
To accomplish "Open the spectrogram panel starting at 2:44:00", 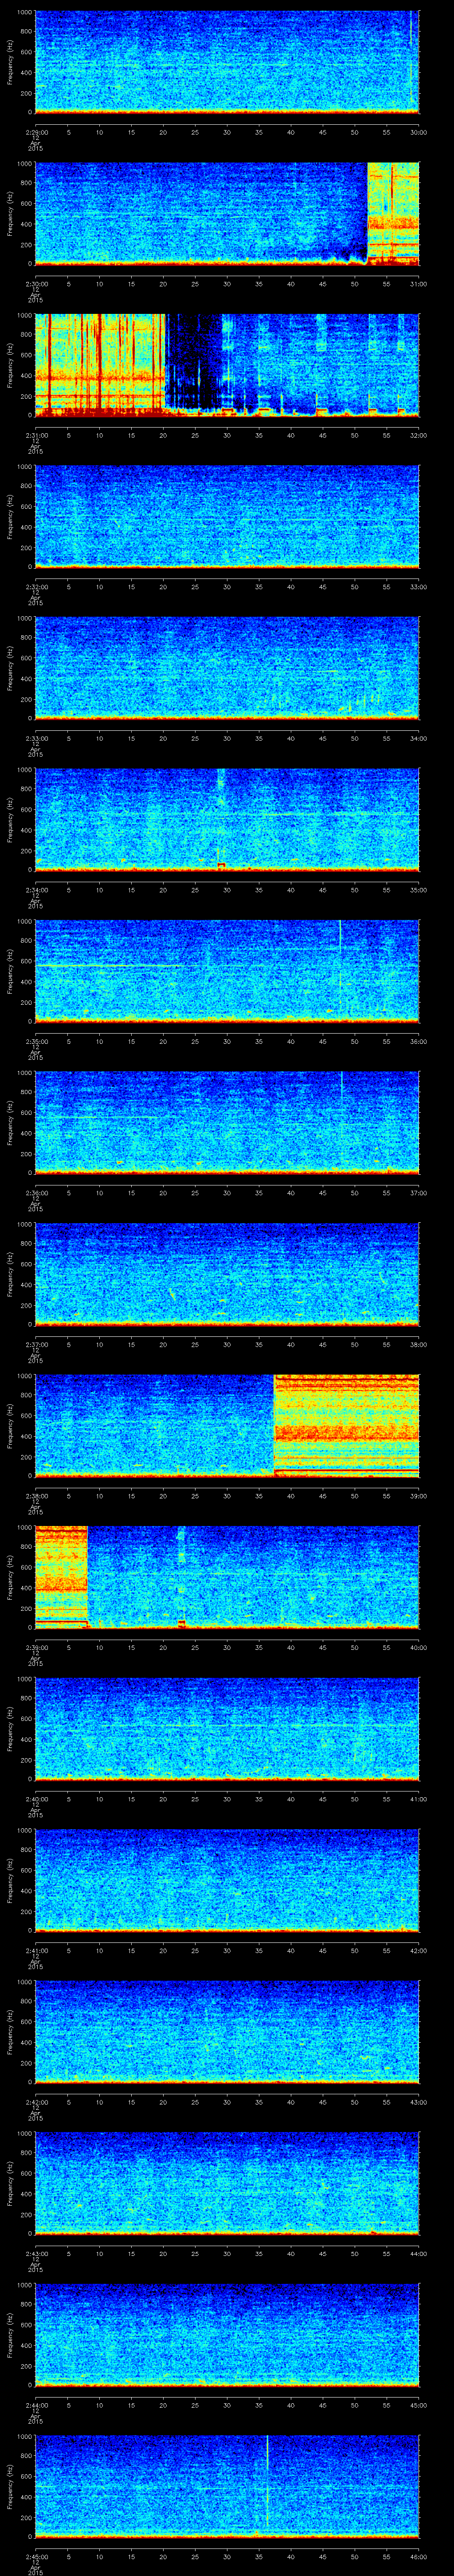I will (x=227, y=2334).
